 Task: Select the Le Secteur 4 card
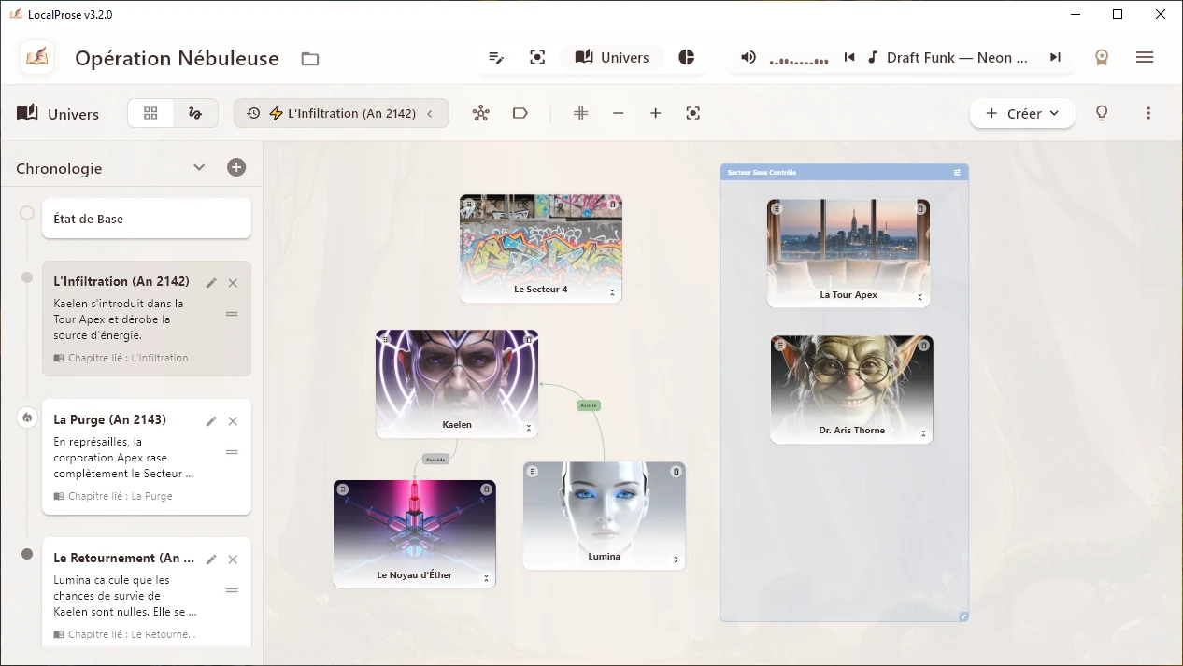pos(540,248)
